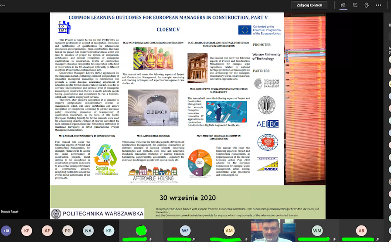Click the PROMOTER: label
Screen dimensions: 391x242
point(262,45)
